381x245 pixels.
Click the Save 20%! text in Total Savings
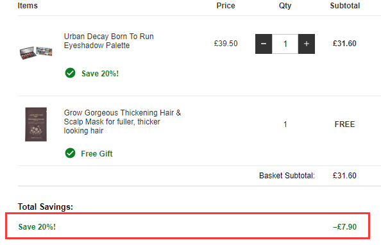37,227
